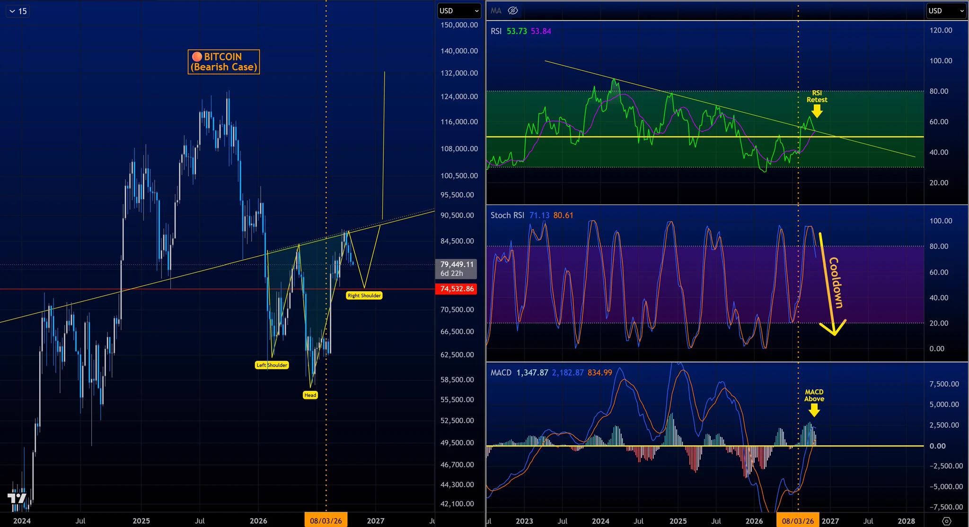Screen dimensions: 969x527
Task: Click Stoch RSI K value 71.13
Action: point(539,216)
